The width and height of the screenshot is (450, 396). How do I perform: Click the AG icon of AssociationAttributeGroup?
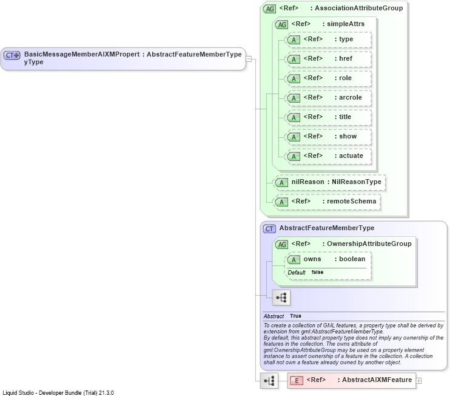[269, 9]
